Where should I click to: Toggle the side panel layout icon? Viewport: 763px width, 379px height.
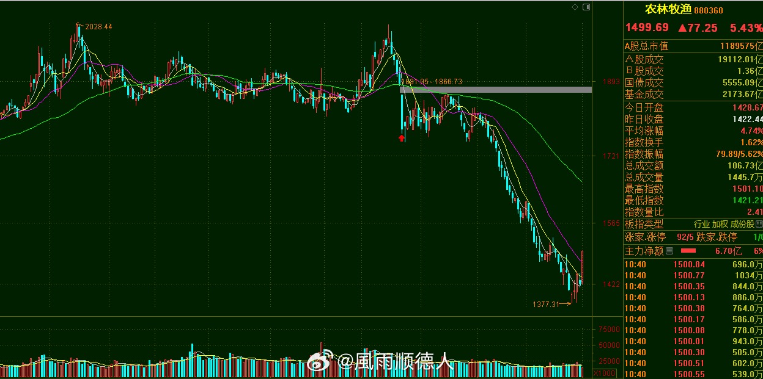click(x=586, y=7)
